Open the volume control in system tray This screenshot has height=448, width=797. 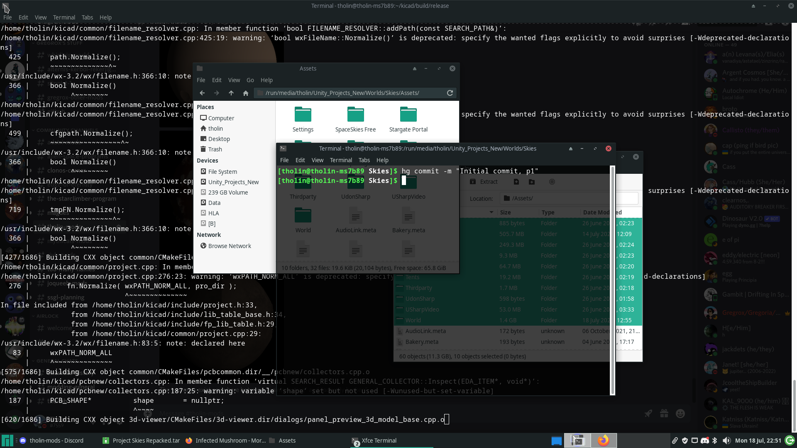726,441
